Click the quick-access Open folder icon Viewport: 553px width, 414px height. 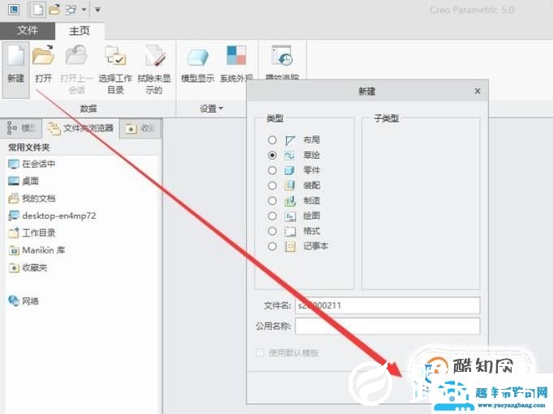(54, 10)
